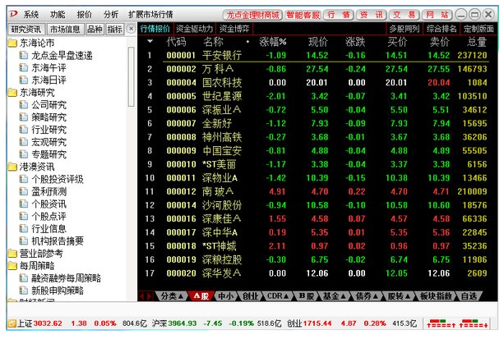This screenshot has height=339, width=504.
Task: Switch to the 中小 board tab
Action: click(x=226, y=296)
